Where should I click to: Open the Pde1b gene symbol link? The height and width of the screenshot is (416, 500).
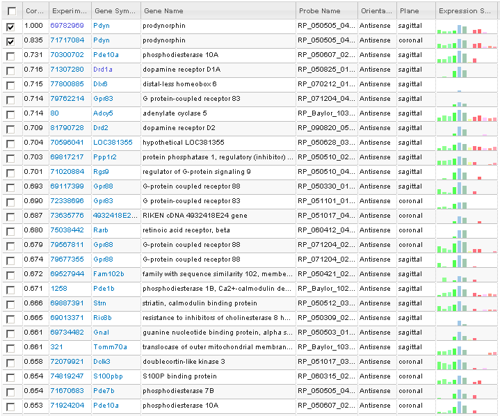tap(104, 289)
